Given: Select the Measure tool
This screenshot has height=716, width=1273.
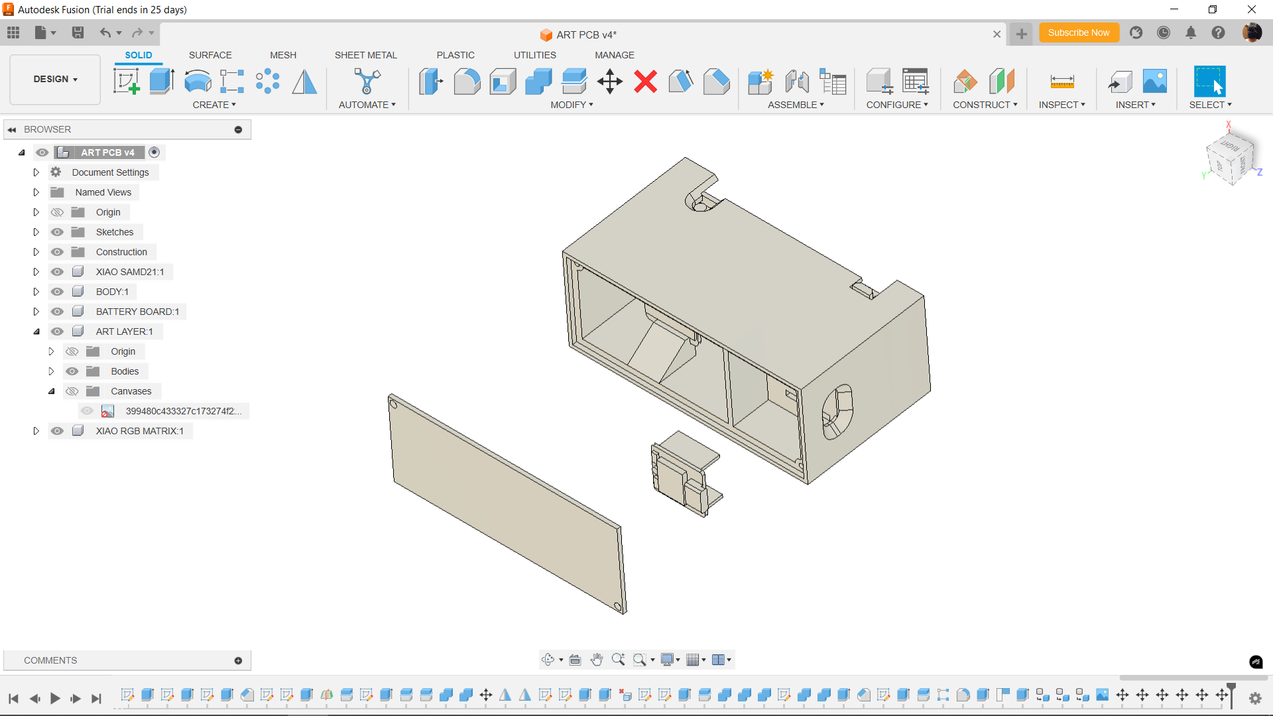Looking at the screenshot, I should pos(1062,82).
